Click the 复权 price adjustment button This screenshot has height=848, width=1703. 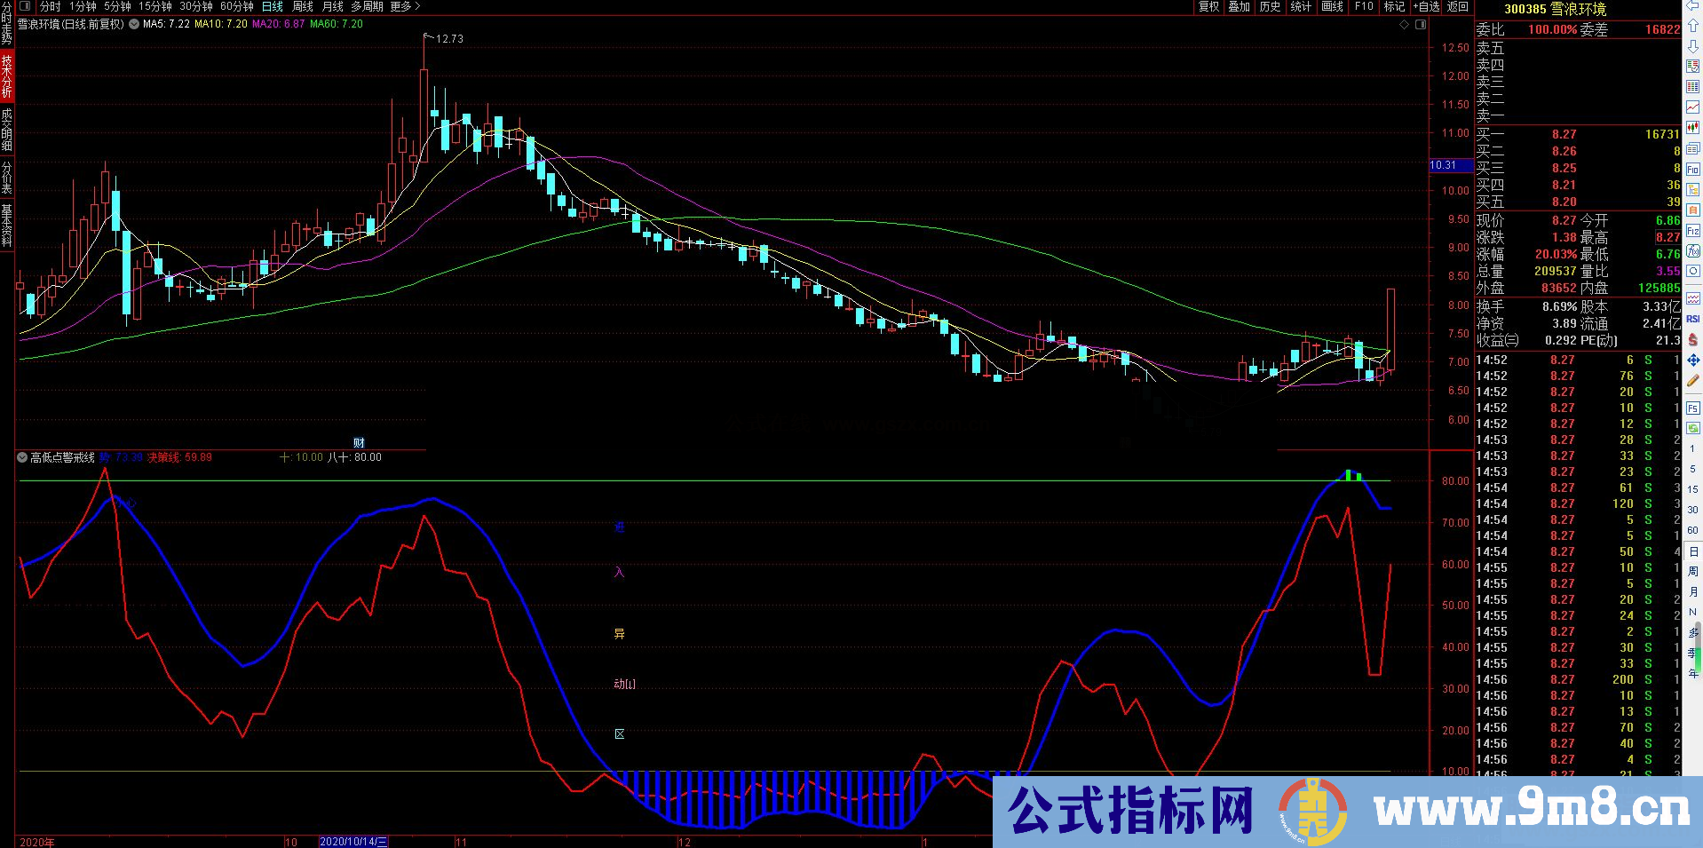point(1208,7)
